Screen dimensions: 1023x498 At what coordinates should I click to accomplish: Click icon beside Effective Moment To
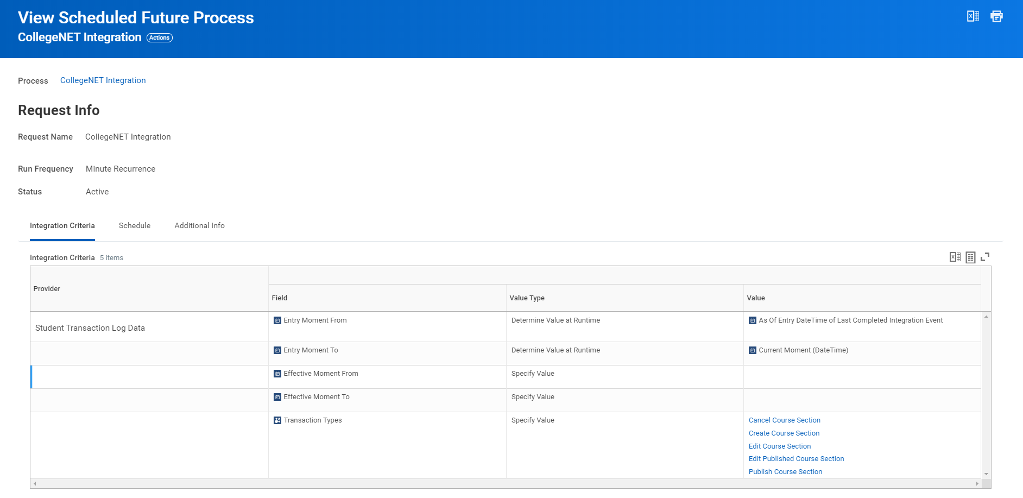[277, 397]
